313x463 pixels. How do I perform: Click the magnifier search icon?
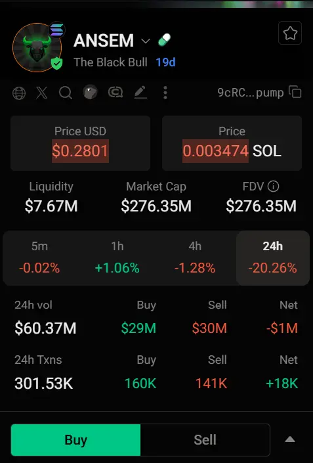pyautogui.click(x=66, y=93)
